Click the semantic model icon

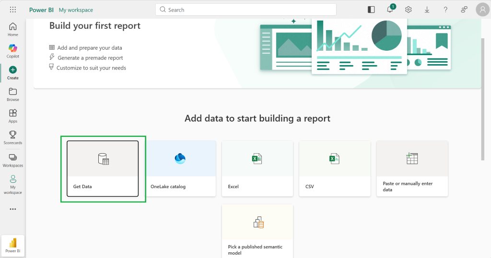[x=258, y=223]
